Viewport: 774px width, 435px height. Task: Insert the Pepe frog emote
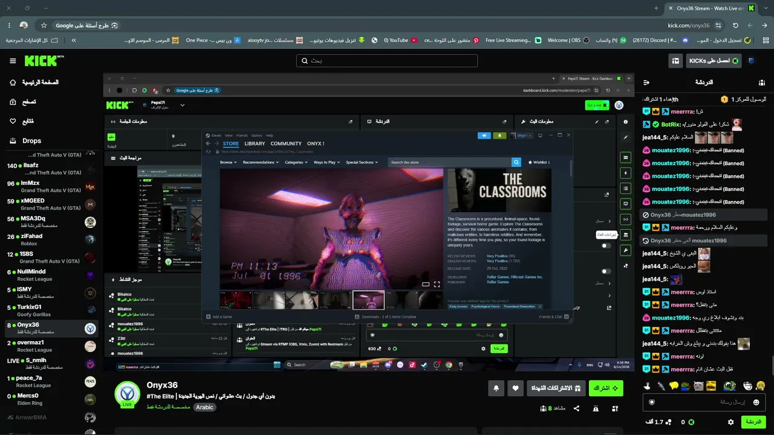point(730,385)
